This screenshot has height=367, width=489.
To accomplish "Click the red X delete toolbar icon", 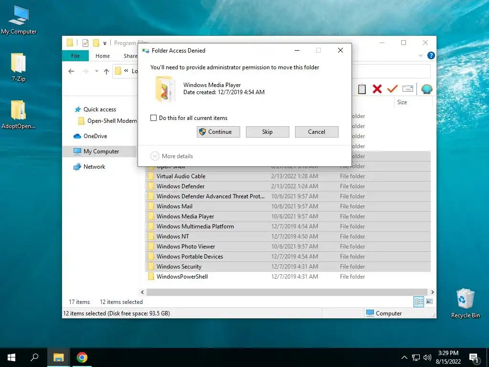I will (x=377, y=89).
